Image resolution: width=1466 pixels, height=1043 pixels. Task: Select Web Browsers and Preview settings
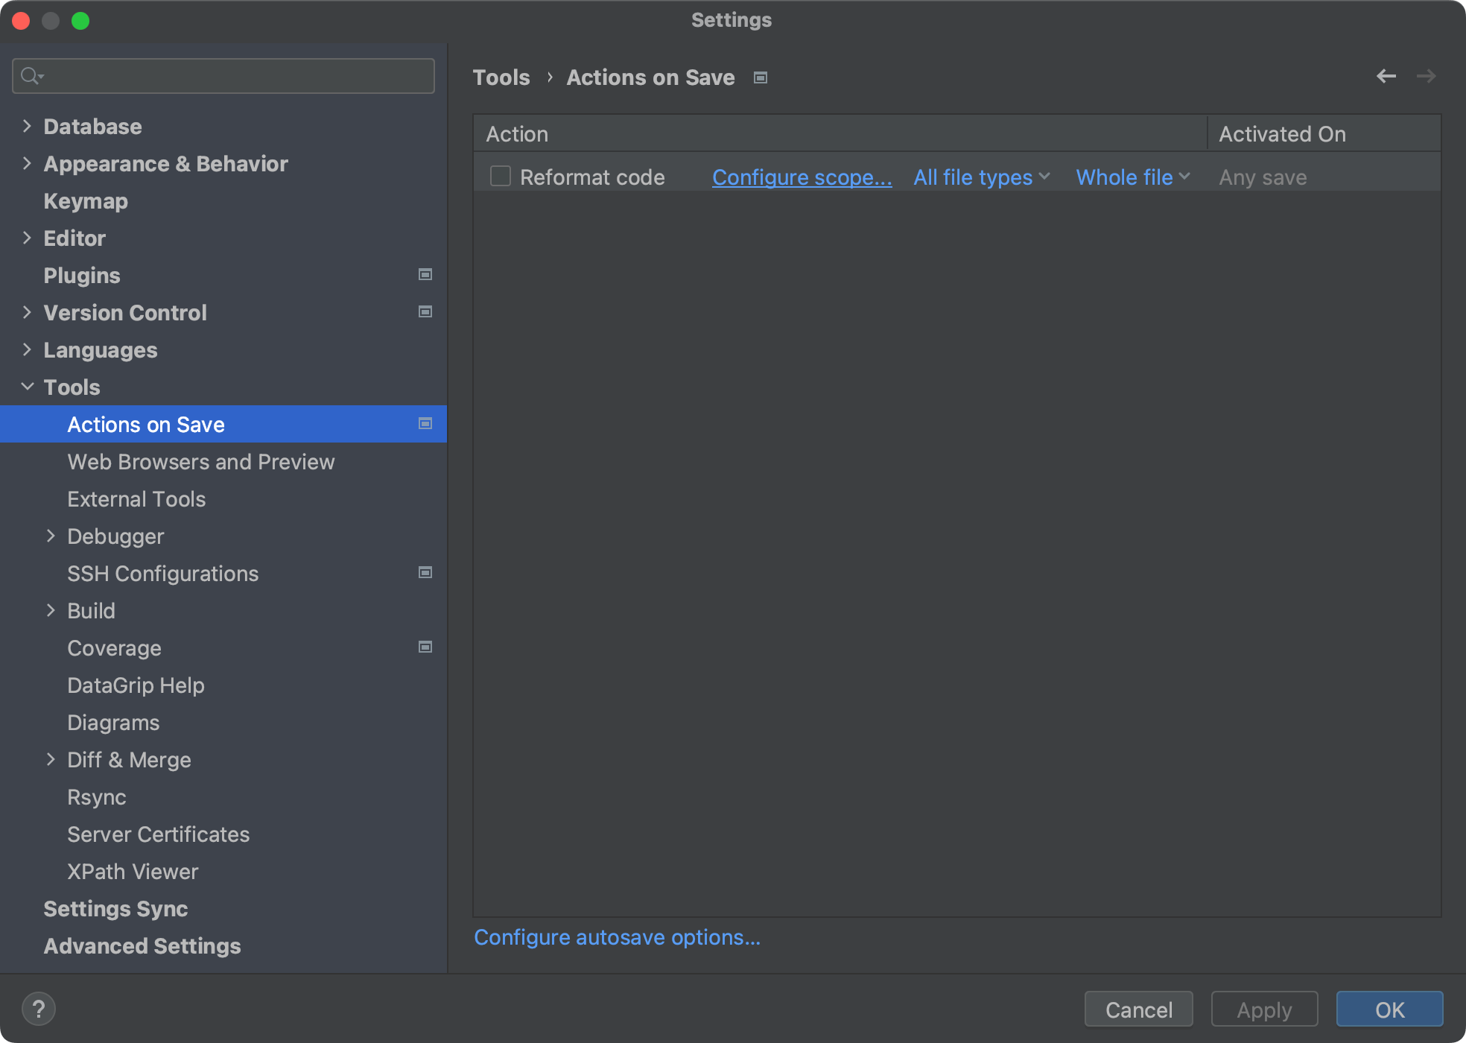tap(201, 461)
